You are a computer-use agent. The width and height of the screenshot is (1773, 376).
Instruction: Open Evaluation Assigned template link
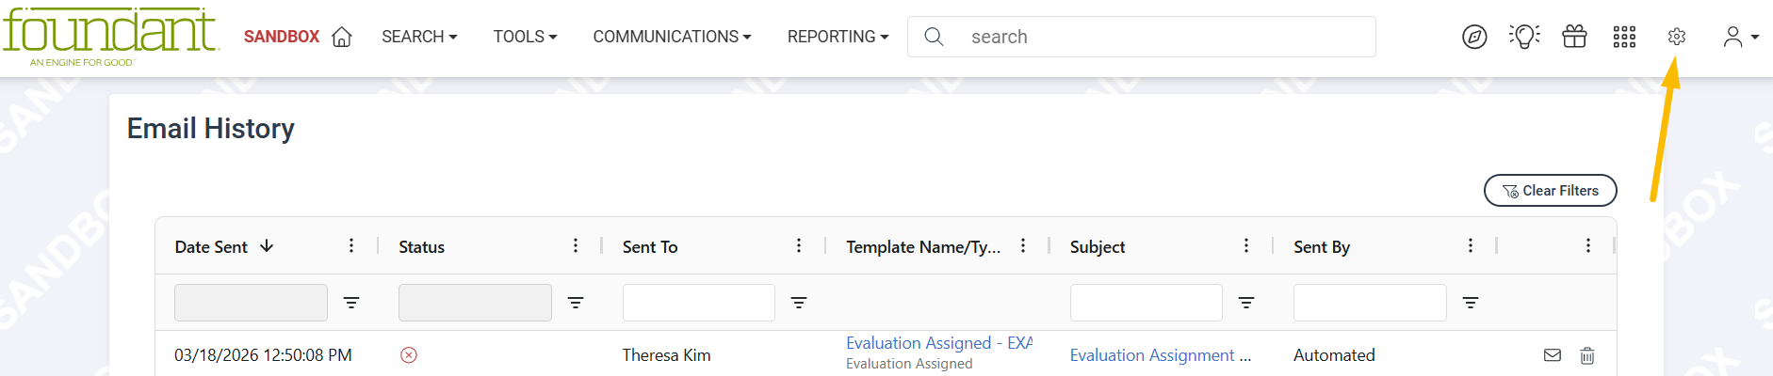[x=938, y=343]
